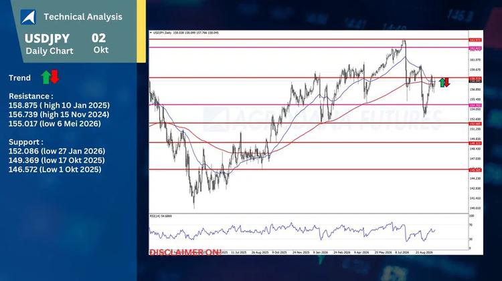This screenshot has height=281, width=502.
Task: Click the "9 Oct 2025" date axis label
Action: 280,252
